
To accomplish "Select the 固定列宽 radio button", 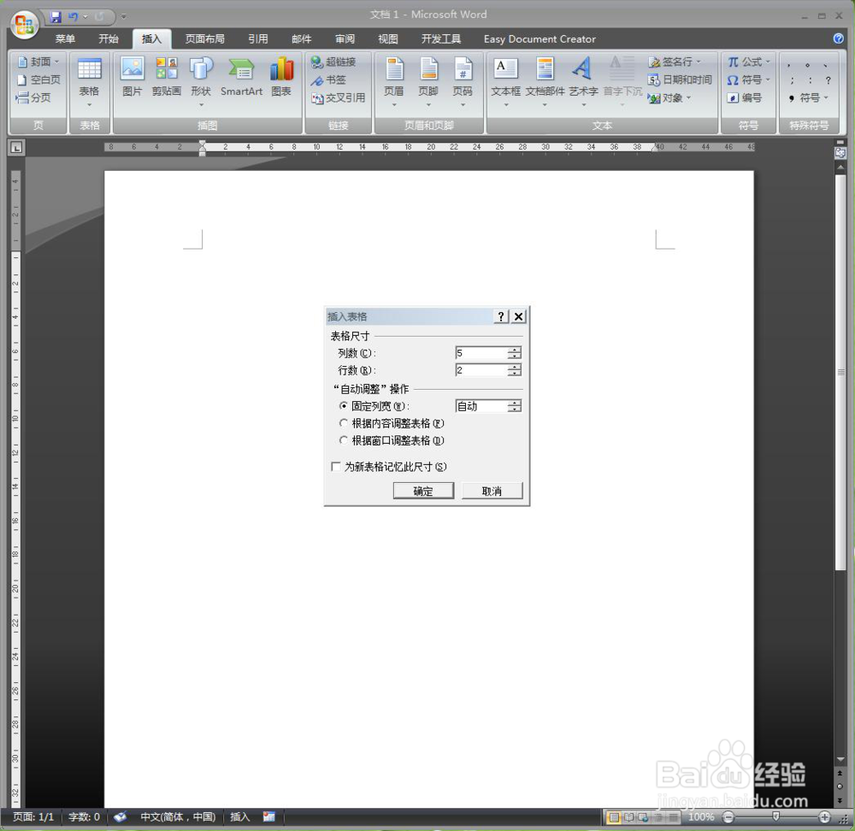I will (344, 405).
